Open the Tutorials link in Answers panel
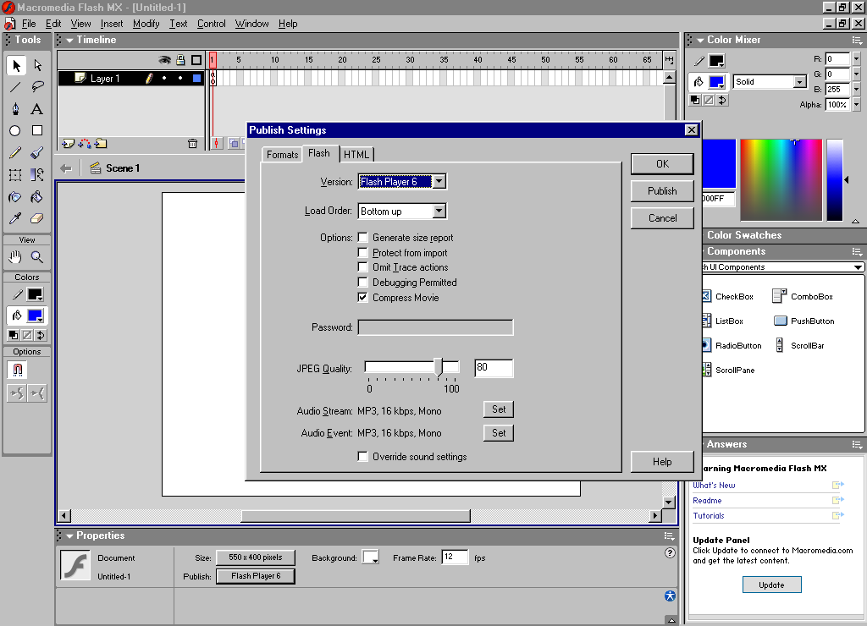The height and width of the screenshot is (626, 867). coord(709,516)
